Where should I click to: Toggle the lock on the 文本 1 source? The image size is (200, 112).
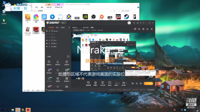(x=49, y=40)
